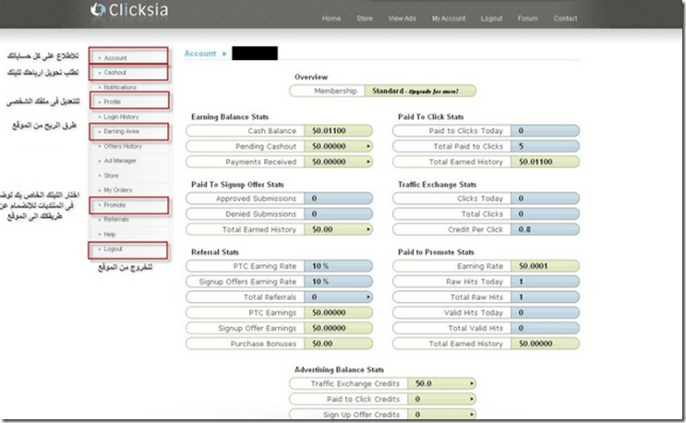Click the PTC Earning Rate value
This screenshot has width=686, height=423.
point(320,266)
